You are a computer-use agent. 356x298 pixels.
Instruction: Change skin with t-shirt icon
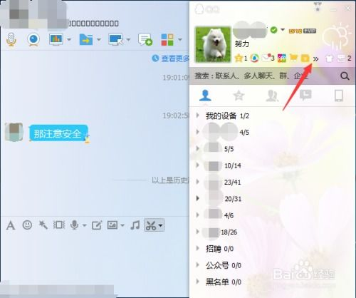tap(329, 58)
